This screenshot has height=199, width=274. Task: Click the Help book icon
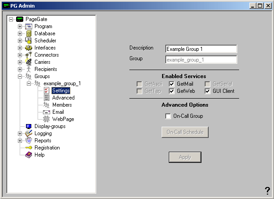(29, 155)
